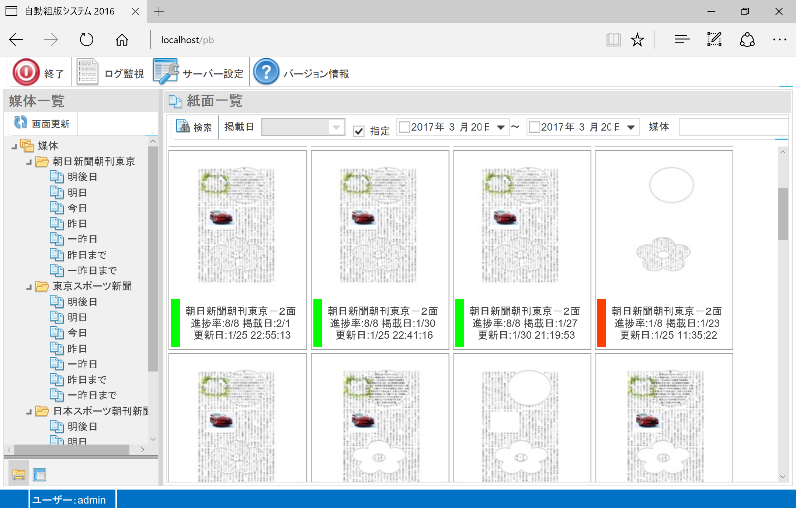Select 明後日 under 朝日新聞朝刊東京

tap(83, 177)
